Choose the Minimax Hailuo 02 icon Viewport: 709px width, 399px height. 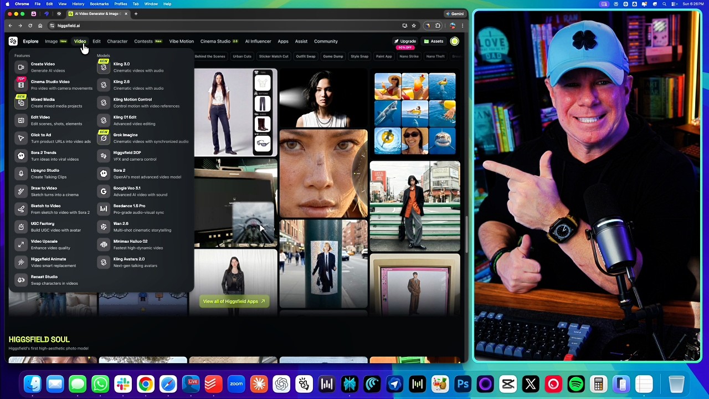[104, 244]
